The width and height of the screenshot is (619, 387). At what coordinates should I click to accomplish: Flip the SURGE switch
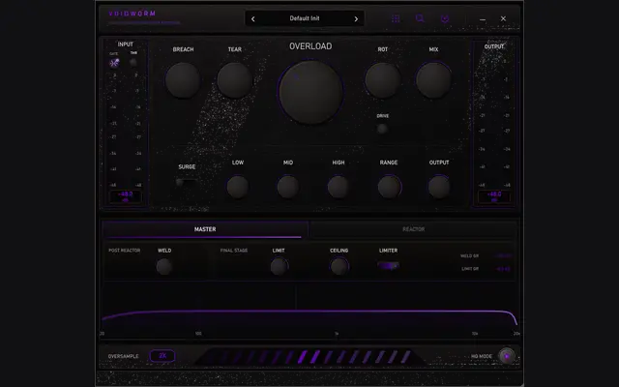pos(187,182)
